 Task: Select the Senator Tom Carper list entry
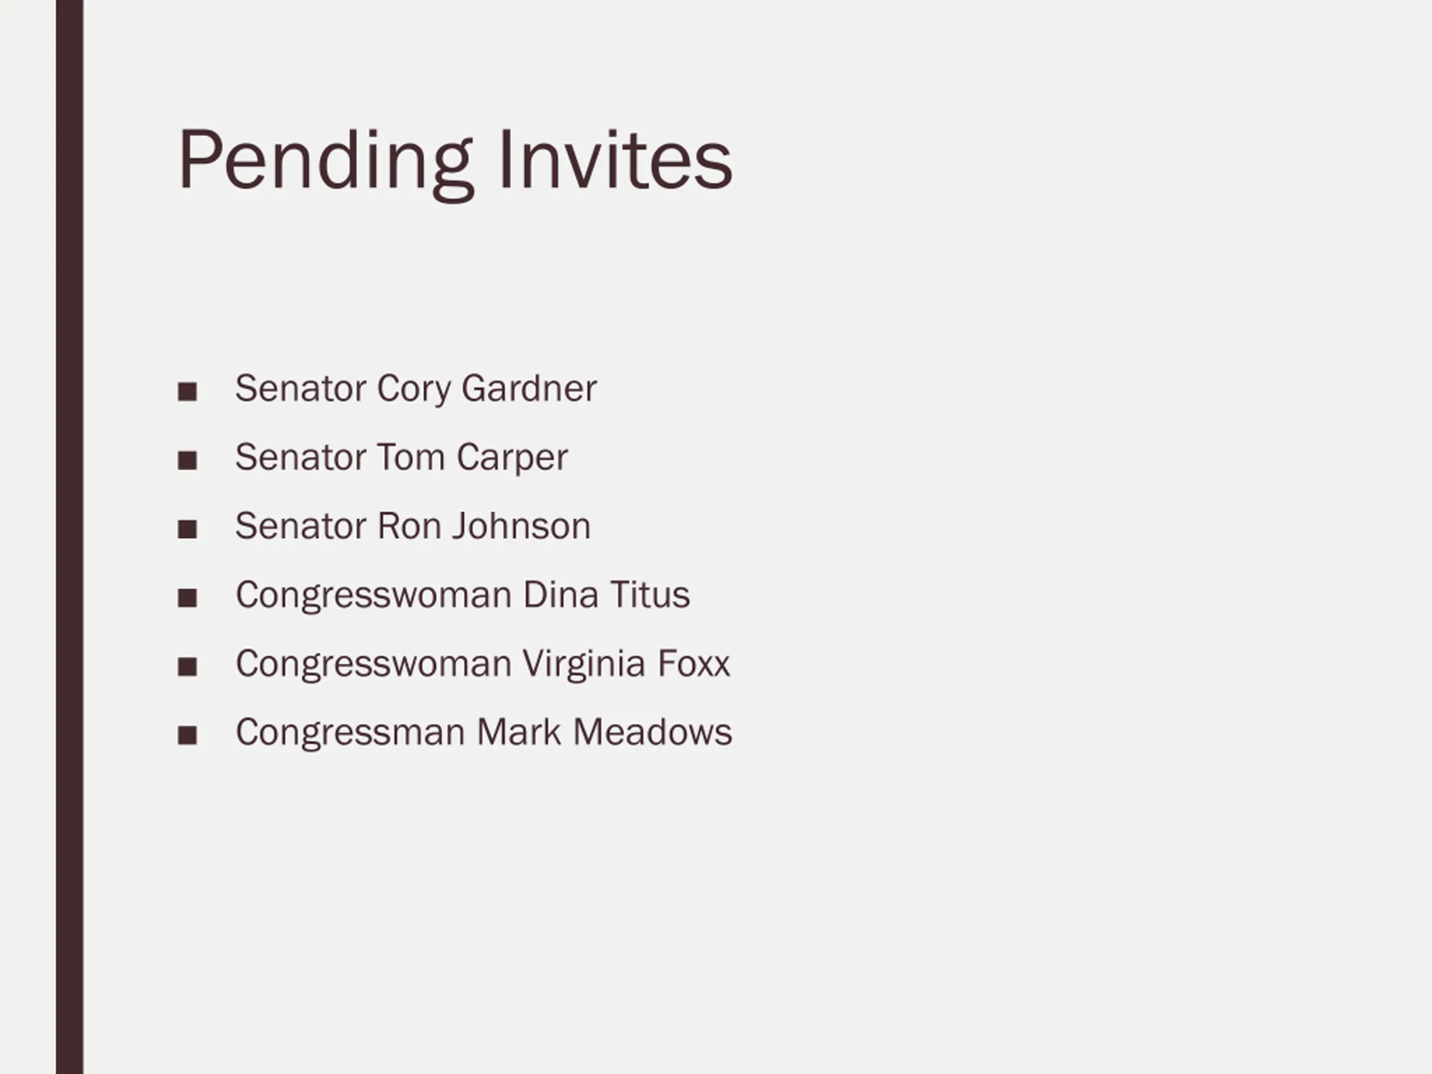point(402,458)
